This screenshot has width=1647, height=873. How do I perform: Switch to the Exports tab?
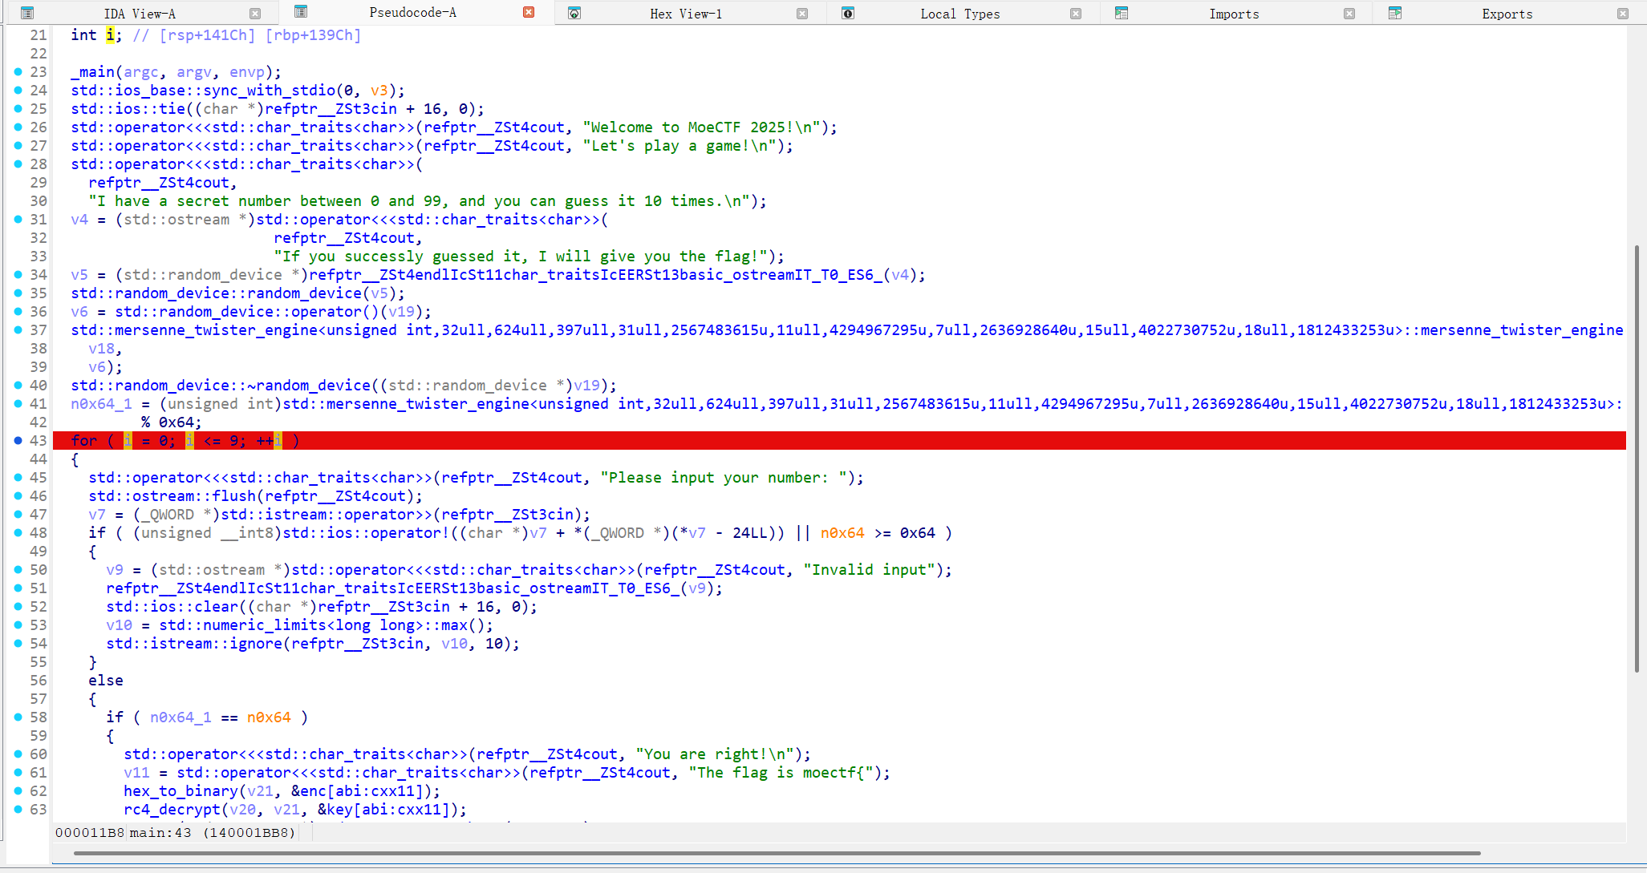click(1507, 14)
